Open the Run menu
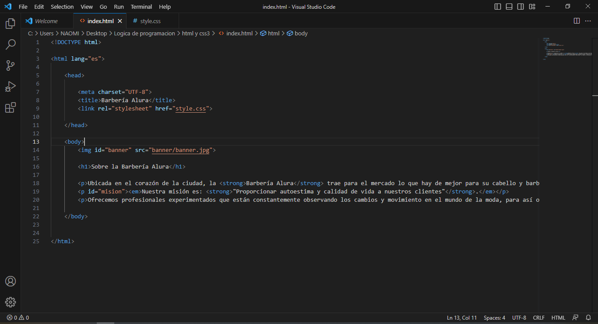Image resolution: width=598 pixels, height=324 pixels. coord(119,7)
